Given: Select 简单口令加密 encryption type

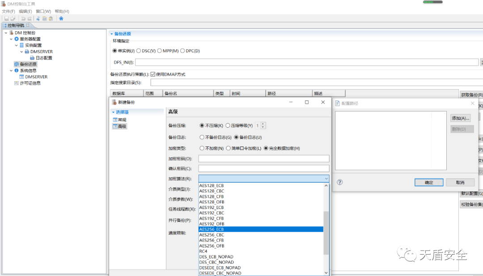Looking at the screenshot, I should (228, 148).
